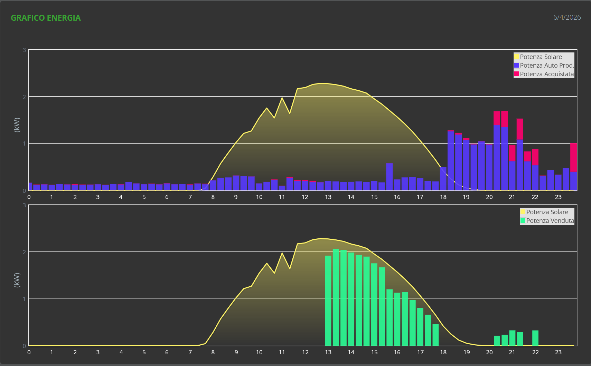Click the green Potenza Venduta legend swatch
The image size is (591, 366).
pos(523,221)
